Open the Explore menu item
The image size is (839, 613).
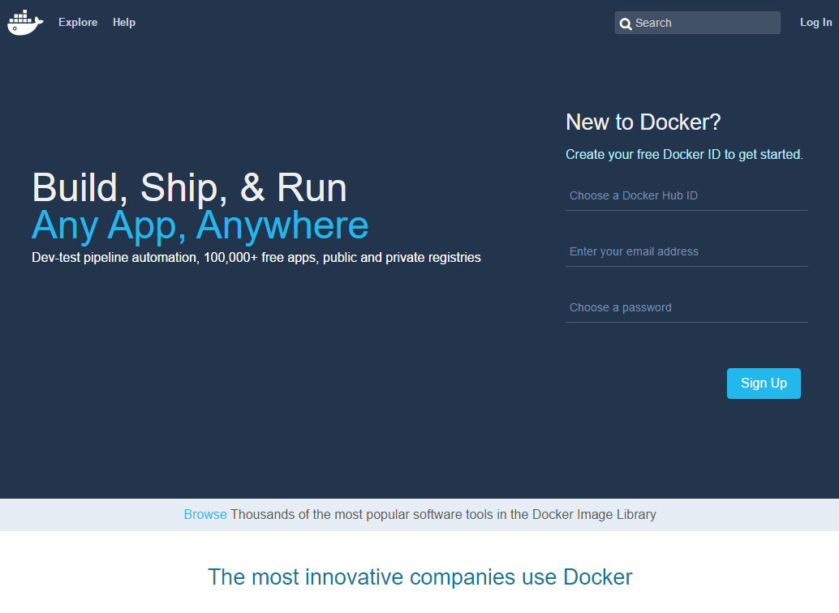tap(78, 23)
